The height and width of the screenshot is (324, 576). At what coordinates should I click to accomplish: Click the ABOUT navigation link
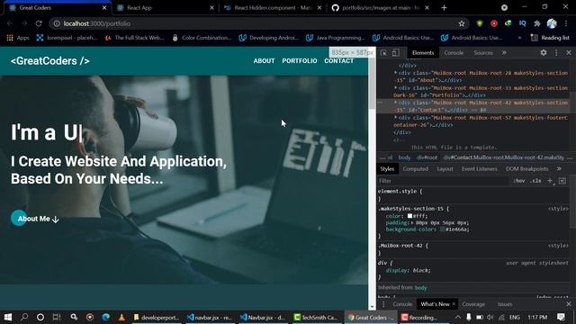264,61
